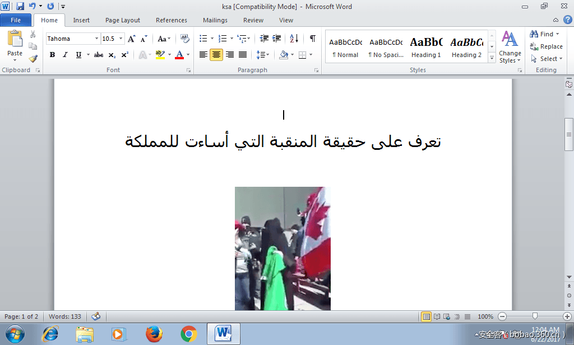Select the Format Painter tool

tap(33, 58)
